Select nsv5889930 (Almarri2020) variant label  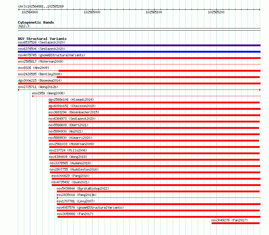[x=70, y=138]
